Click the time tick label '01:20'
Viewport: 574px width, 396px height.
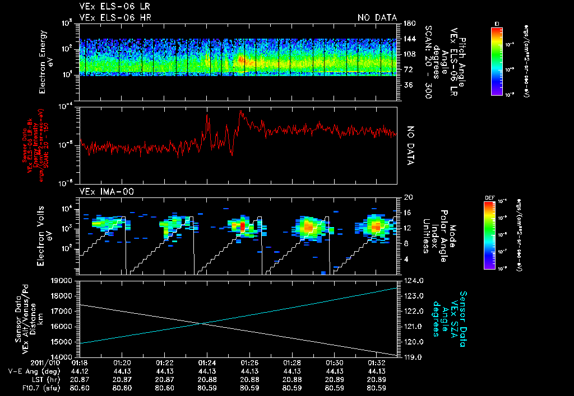(x=122, y=364)
